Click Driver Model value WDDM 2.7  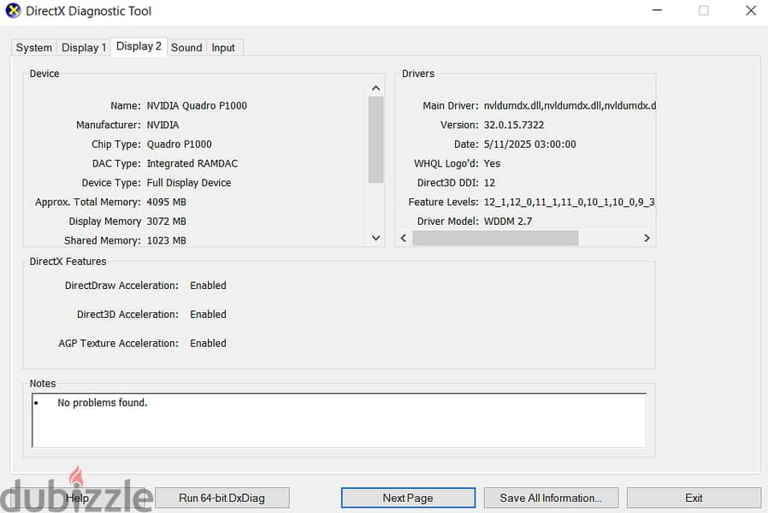508,221
